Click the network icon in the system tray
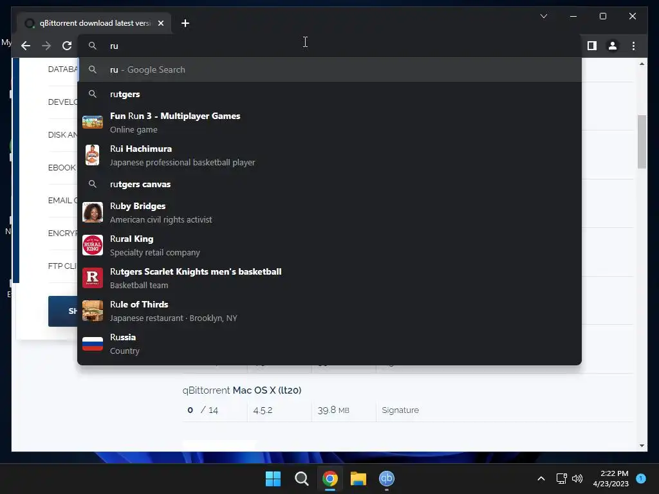 561,479
